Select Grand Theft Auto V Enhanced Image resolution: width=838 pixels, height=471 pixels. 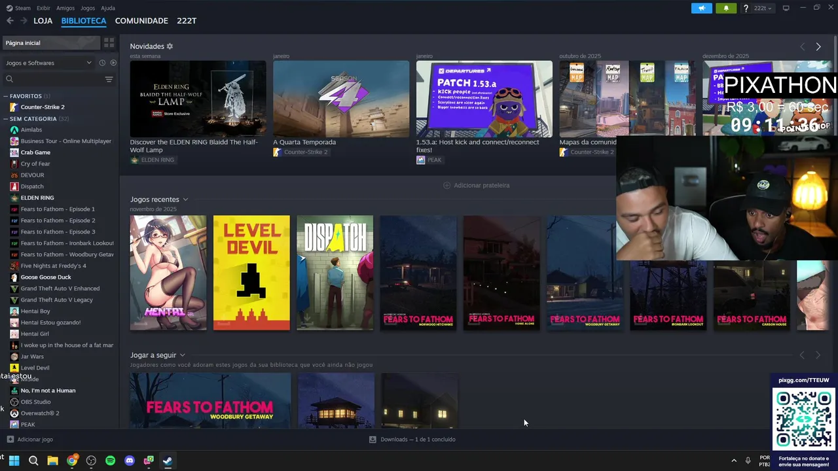(60, 288)
